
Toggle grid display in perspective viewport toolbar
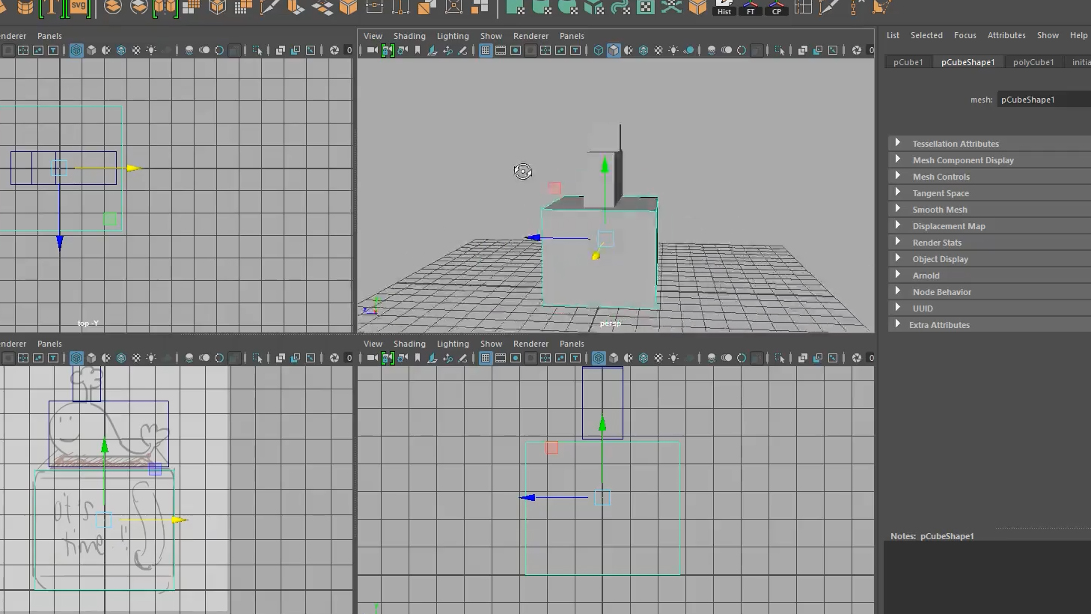486,50
